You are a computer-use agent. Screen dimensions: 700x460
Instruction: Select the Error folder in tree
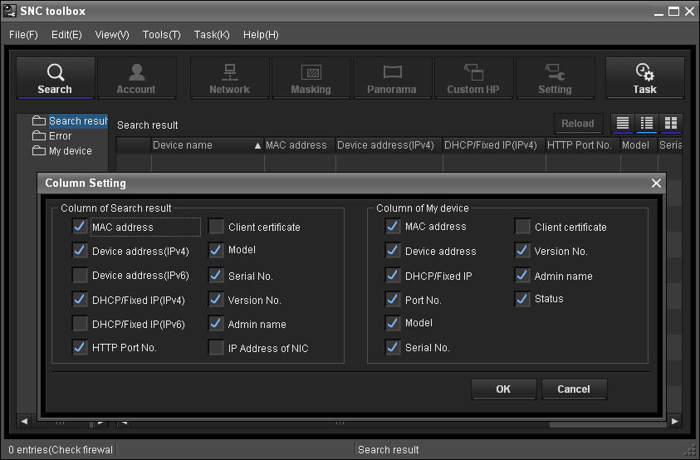[60, 135]
